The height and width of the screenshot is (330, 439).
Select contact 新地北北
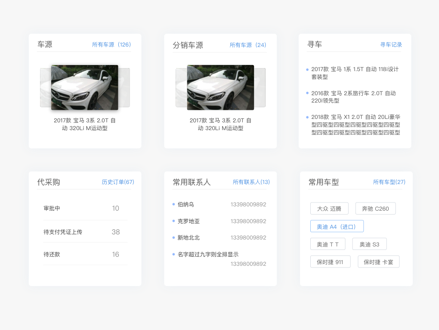click(x=189, y=238)
